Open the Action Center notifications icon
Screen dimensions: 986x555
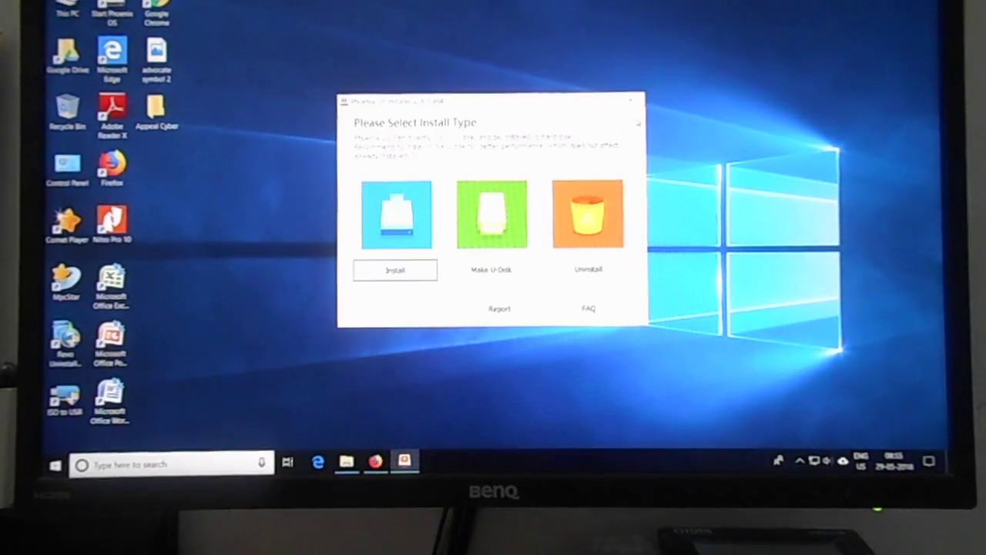(x=929, y=462)
